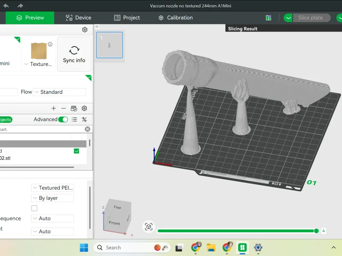Click the Sync info button

coord(74,54)
